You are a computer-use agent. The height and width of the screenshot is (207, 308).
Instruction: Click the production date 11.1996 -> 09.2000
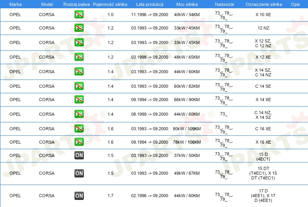pos(150,15)
